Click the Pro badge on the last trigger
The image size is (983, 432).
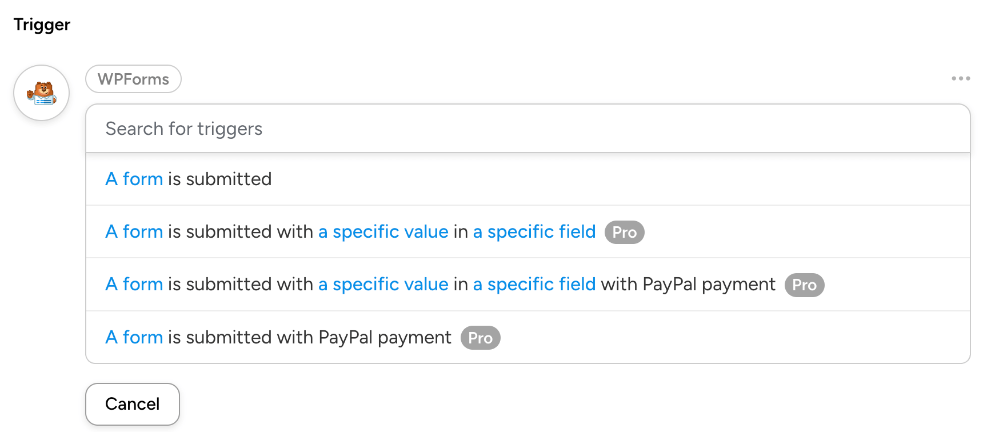click(x=480, y=338)
